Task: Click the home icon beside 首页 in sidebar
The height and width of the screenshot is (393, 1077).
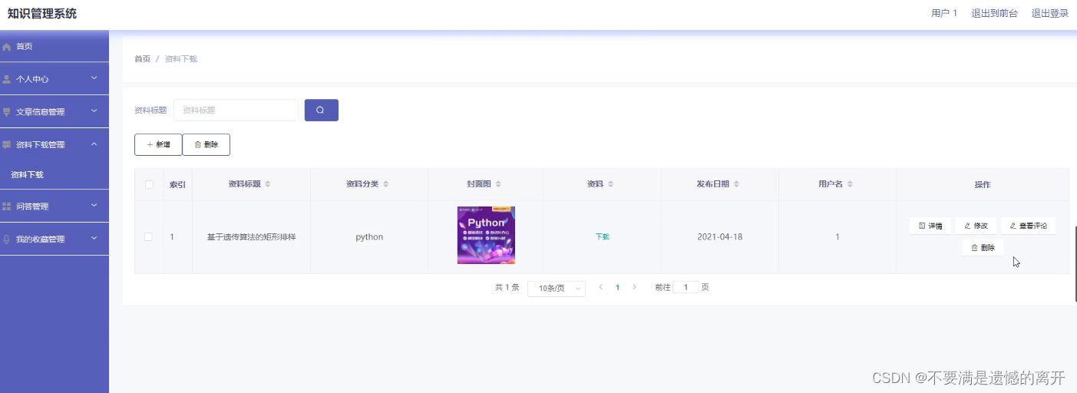Action: tap(7, 47)
